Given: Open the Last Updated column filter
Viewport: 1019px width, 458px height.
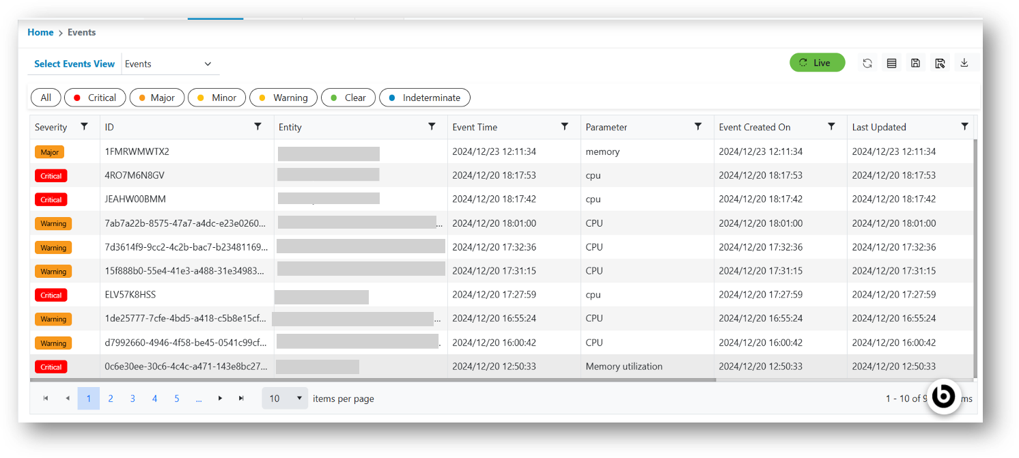Looking at the screenshot, I should tap(964, 126).
